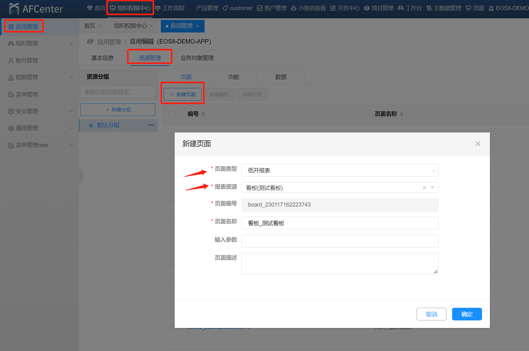This screenshot has height=351, width=529.
Task: Click the 页面名称 input field
Action: tap(340, 223)
